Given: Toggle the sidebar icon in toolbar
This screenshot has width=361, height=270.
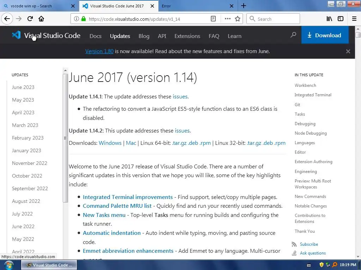Looking at the screenshot, I should (341, 19).
